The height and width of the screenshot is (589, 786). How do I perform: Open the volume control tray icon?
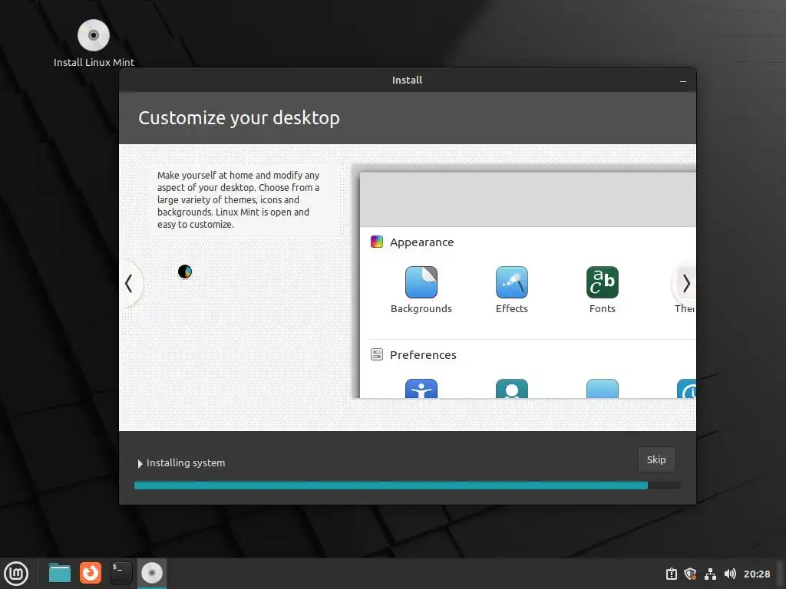(730, 574)
